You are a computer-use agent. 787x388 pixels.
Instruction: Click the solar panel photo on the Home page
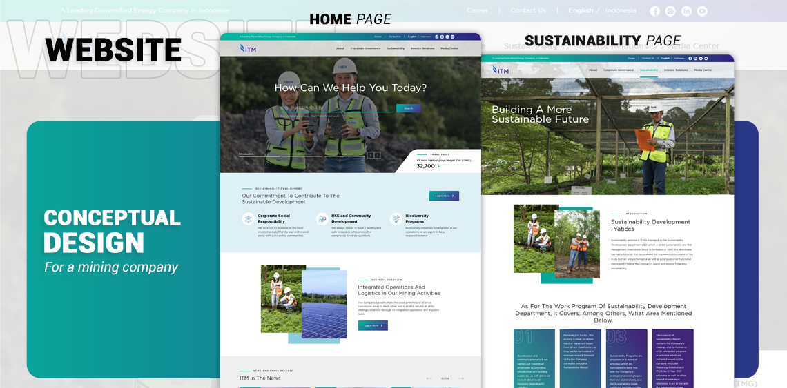click(324, 304)
